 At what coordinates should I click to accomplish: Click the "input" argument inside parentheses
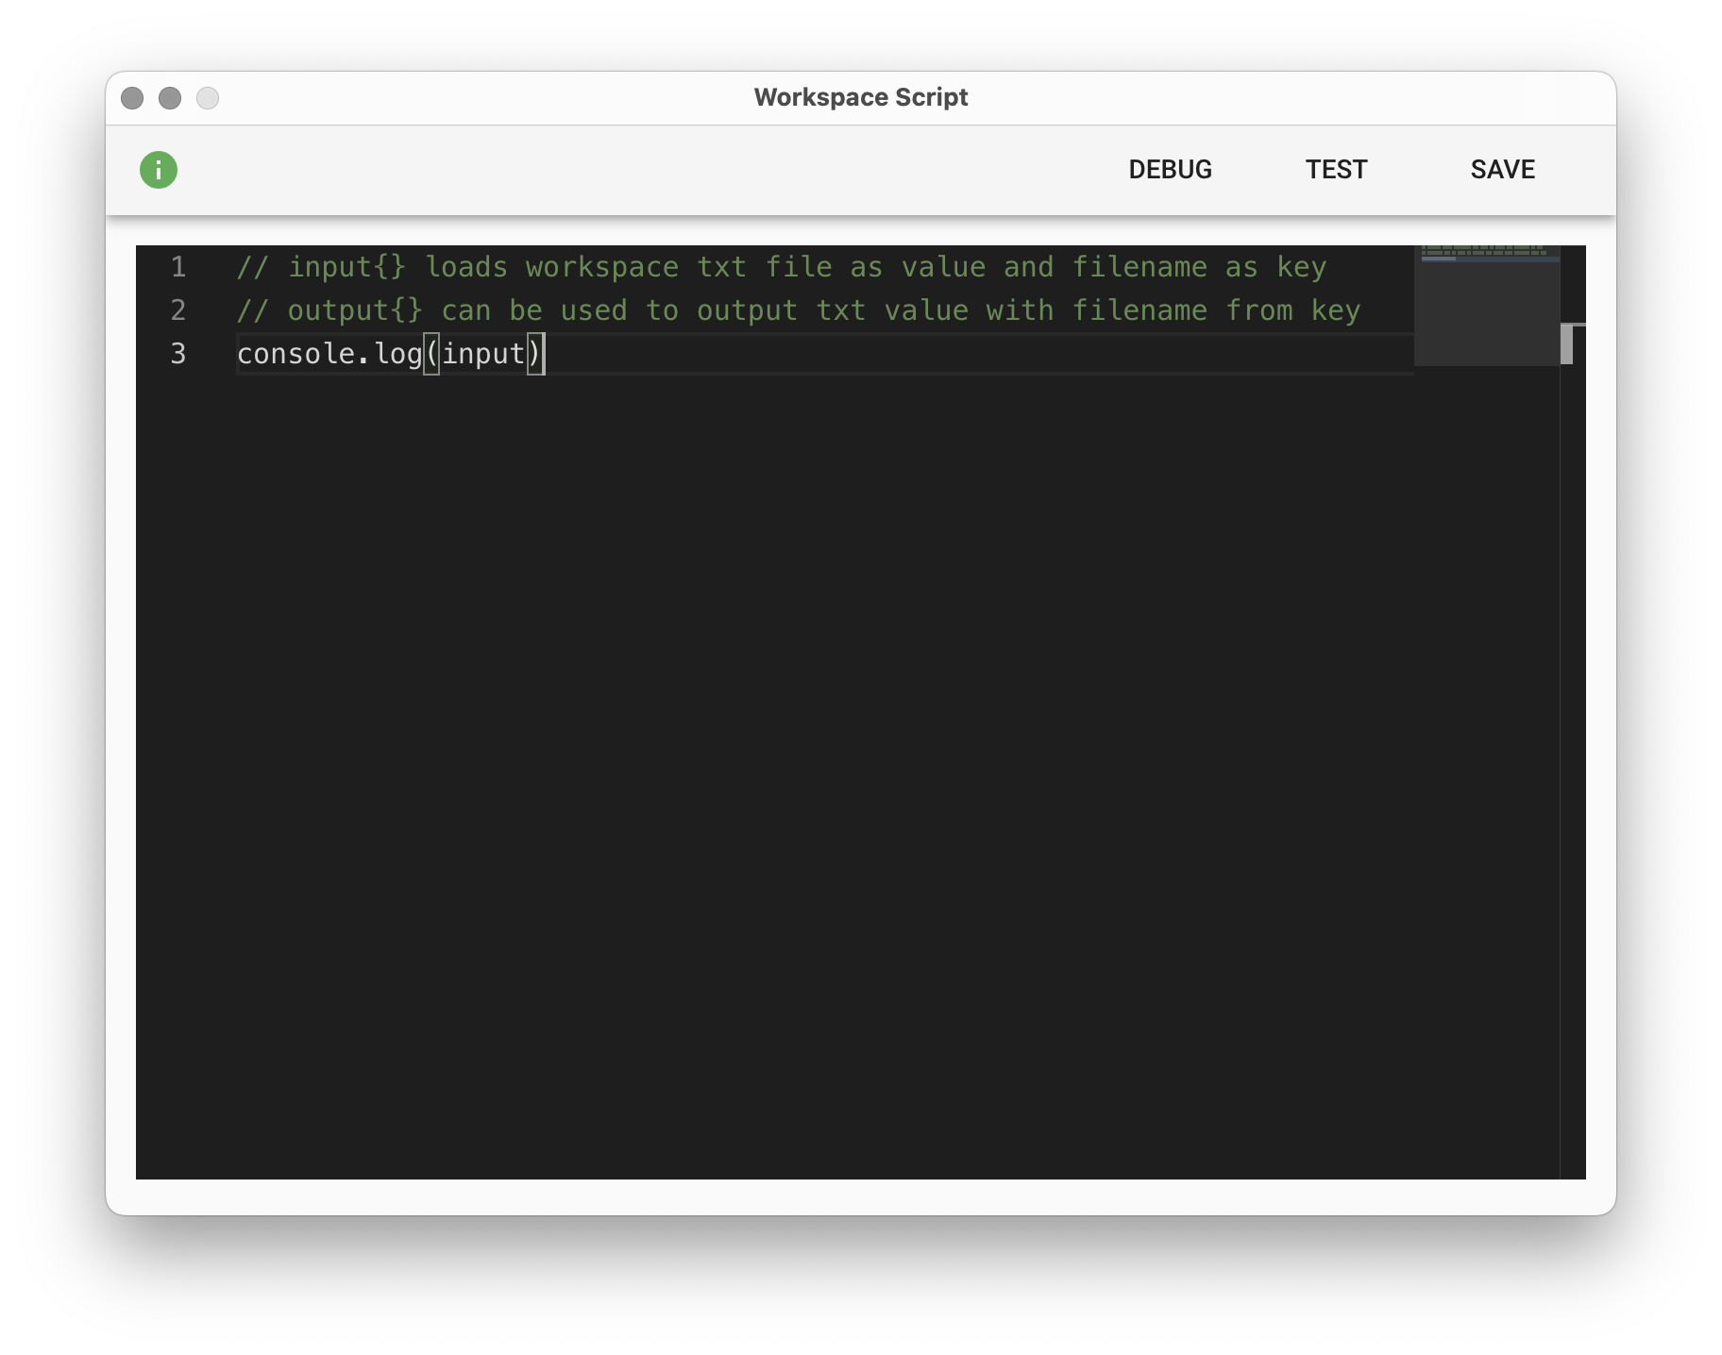[483, 354]
